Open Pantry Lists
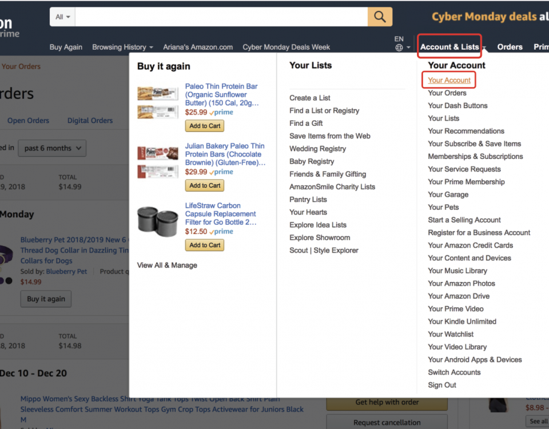549x429 pixels. (308, 200)
